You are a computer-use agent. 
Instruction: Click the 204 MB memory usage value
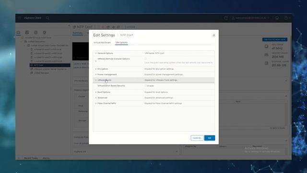278,57
